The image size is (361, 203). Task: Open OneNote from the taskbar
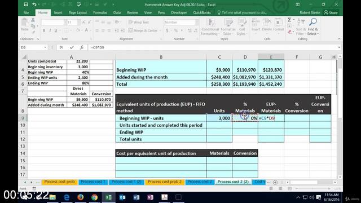pos(151,197)
